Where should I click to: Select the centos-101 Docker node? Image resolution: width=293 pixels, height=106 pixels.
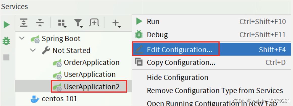click(54, 98)
